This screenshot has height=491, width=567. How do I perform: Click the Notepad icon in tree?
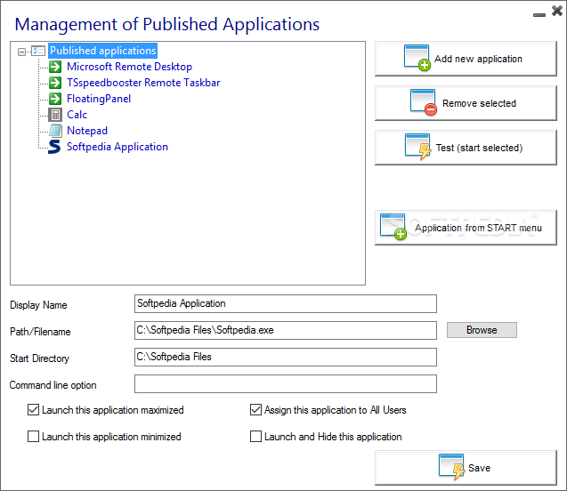55,131
